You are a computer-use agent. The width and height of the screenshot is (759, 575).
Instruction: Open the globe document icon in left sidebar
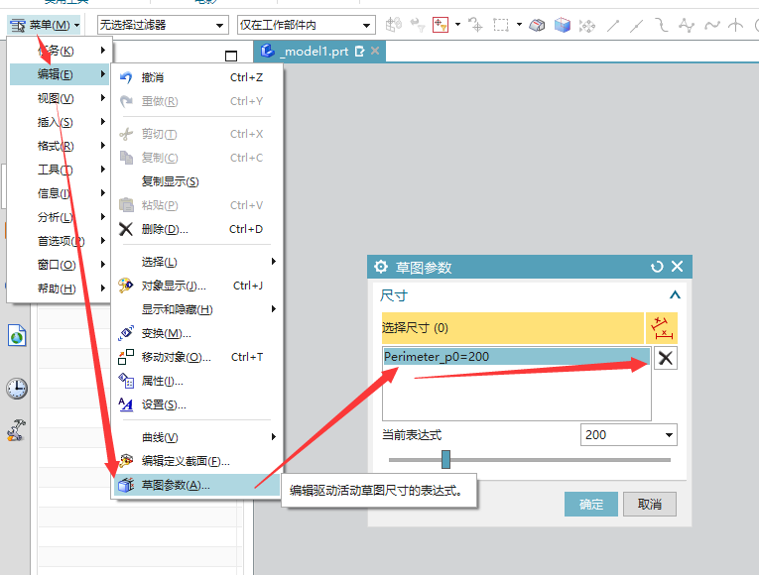tap(17, 337)
